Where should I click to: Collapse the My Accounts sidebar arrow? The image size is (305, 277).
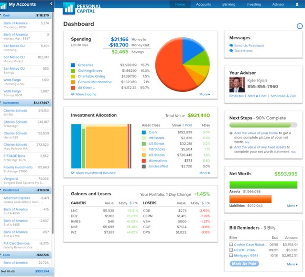pos(51,4)
